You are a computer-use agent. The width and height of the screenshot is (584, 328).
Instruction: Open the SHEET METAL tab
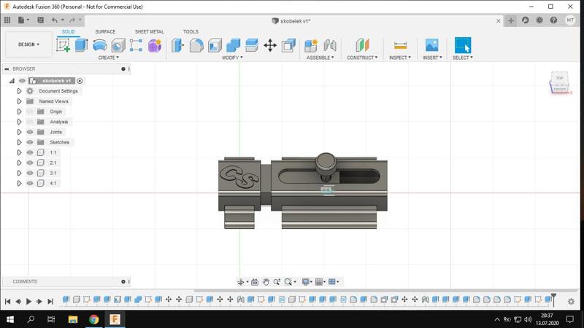(x=149, y=31)
